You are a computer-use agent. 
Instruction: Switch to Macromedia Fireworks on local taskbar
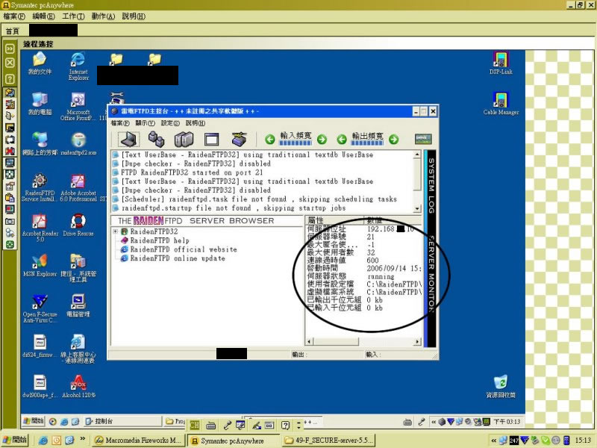(x=139, y=441)
